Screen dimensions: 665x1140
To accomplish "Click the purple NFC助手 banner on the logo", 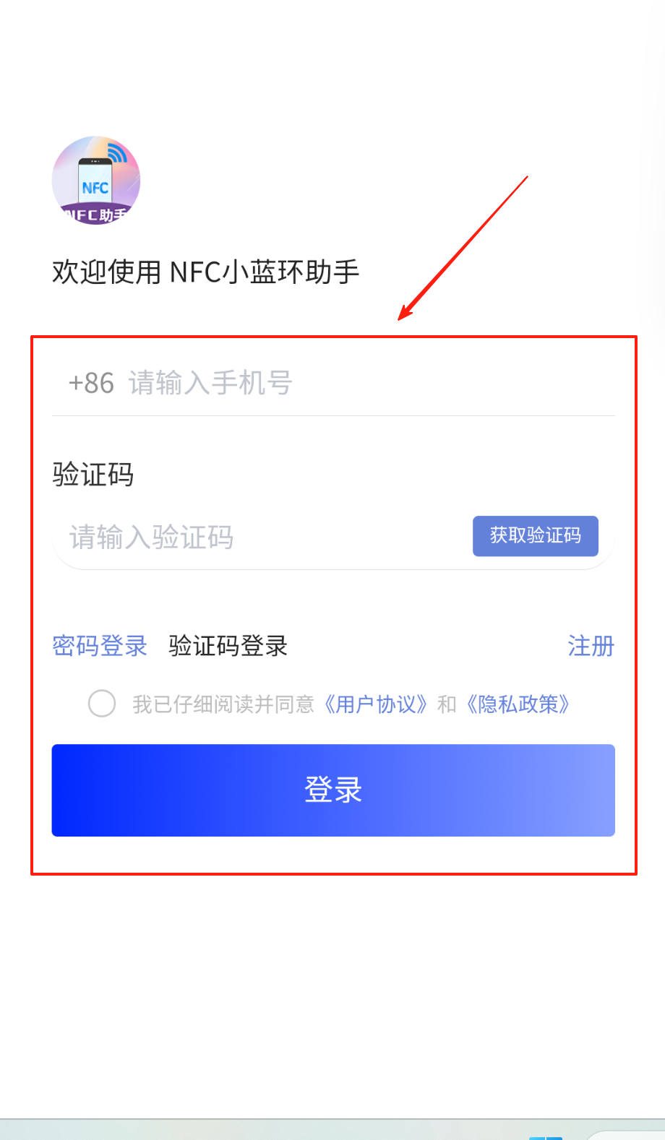I will coord(95,215).
